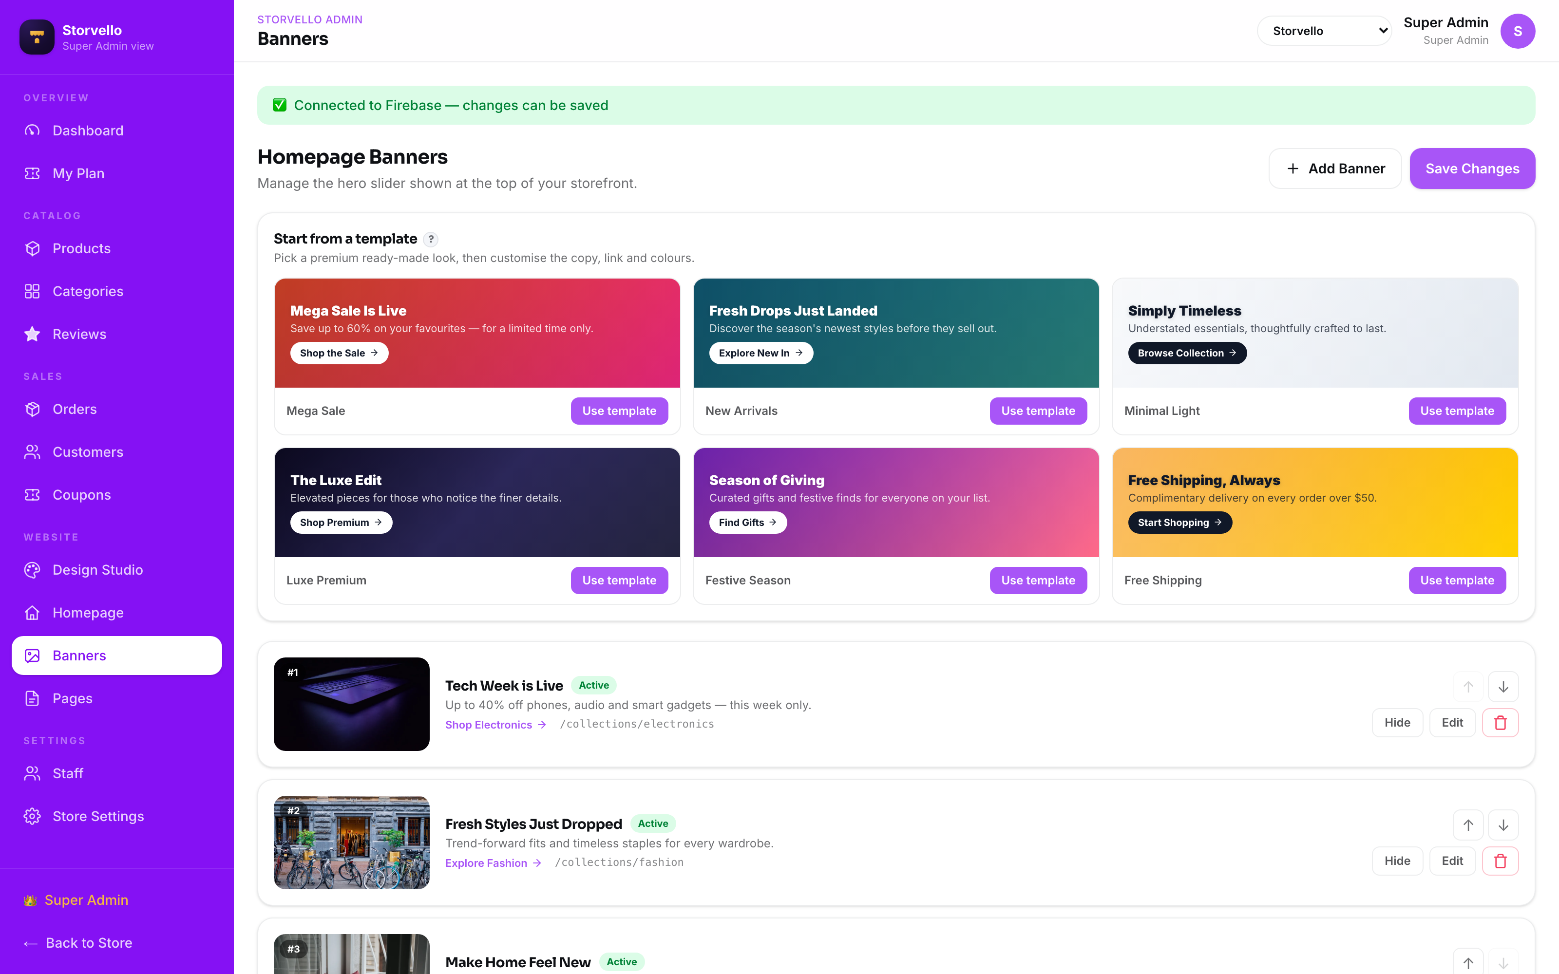1559x974 pixels.
Task: Click the Shop Electronics link
Action: click(x=495, y=725)
